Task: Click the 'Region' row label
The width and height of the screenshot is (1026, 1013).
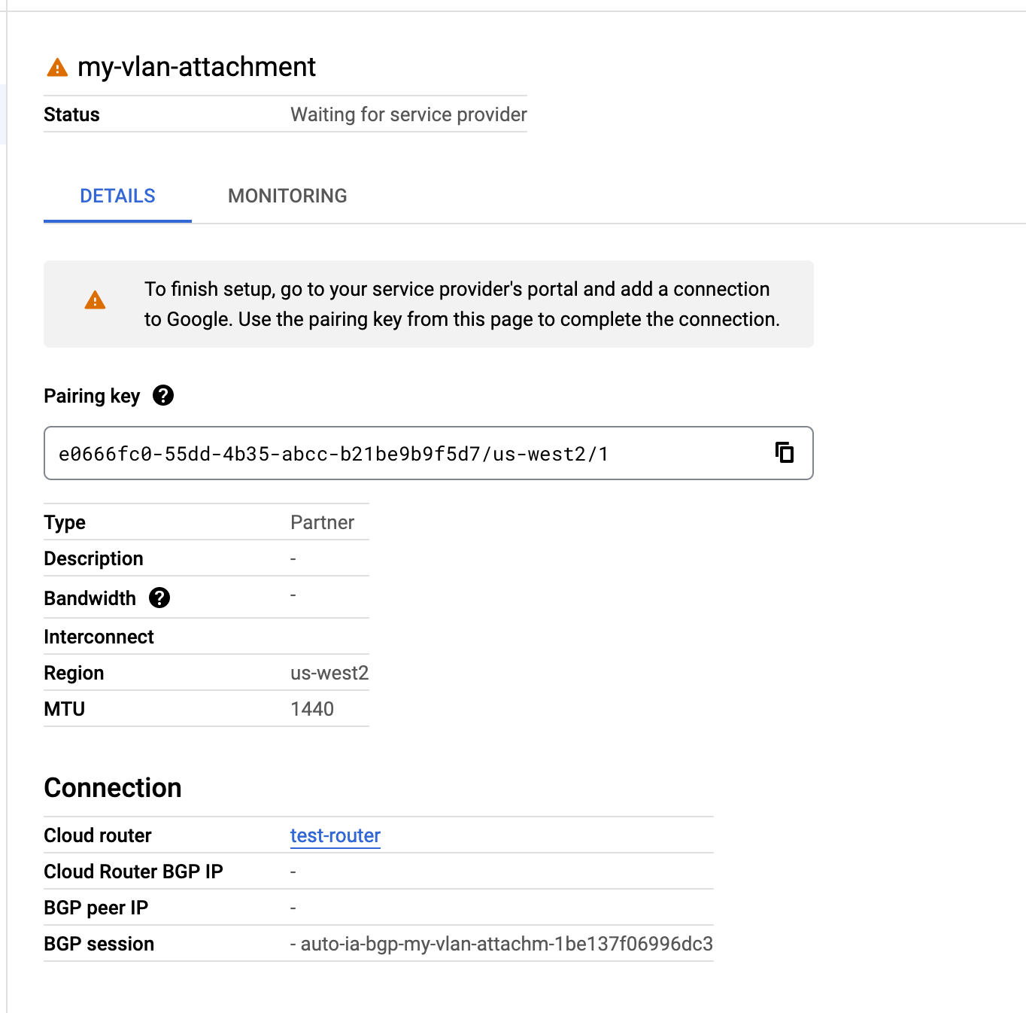Action: coord(74,673)
